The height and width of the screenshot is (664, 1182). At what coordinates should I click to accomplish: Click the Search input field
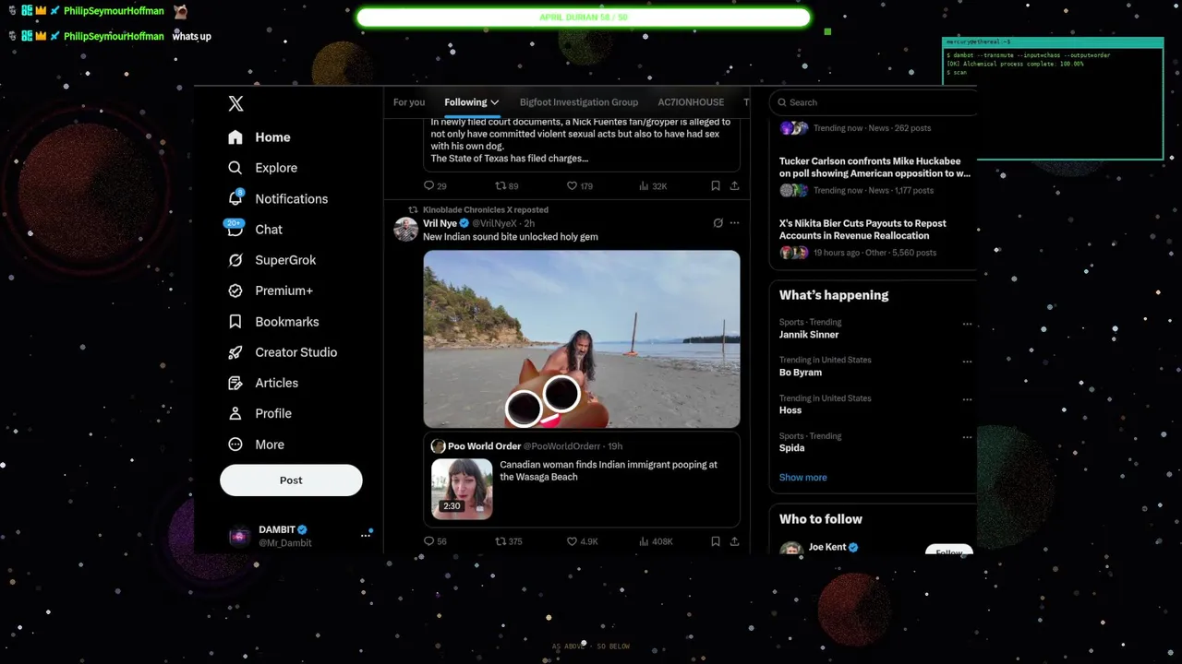click(x=873, y=102)
